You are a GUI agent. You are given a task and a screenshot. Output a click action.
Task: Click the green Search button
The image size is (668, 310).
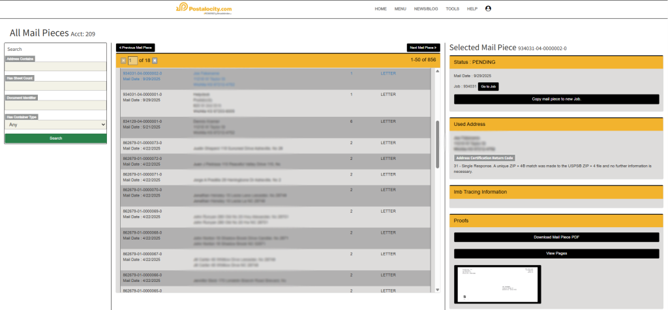(x=55, y=138)
